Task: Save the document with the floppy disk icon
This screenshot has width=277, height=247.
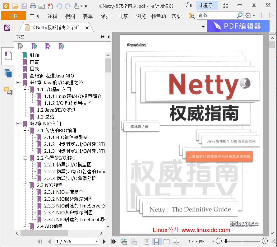Action: pyautogui.click(x=24, y=6)
